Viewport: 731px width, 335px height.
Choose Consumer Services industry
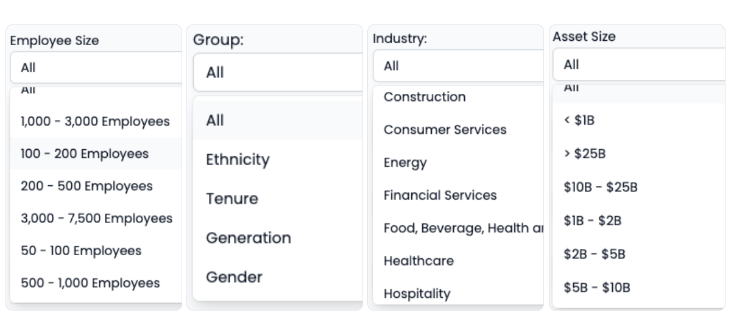[x=445, y=130]
